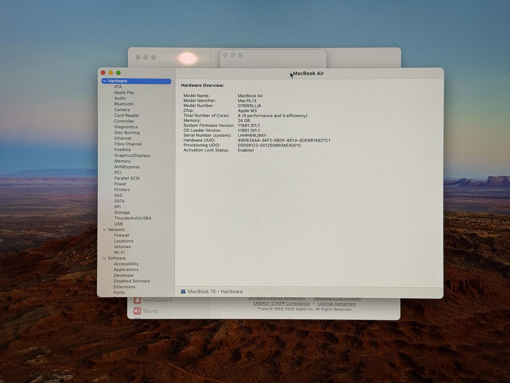Screen dimensions: 510x383
Task: Collapse the Network section chevron
Action: [x=104, y=230]
